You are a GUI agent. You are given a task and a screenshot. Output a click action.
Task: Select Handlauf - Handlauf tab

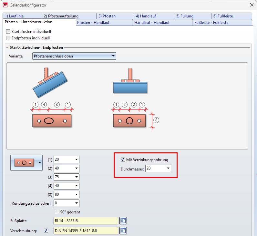162,23
